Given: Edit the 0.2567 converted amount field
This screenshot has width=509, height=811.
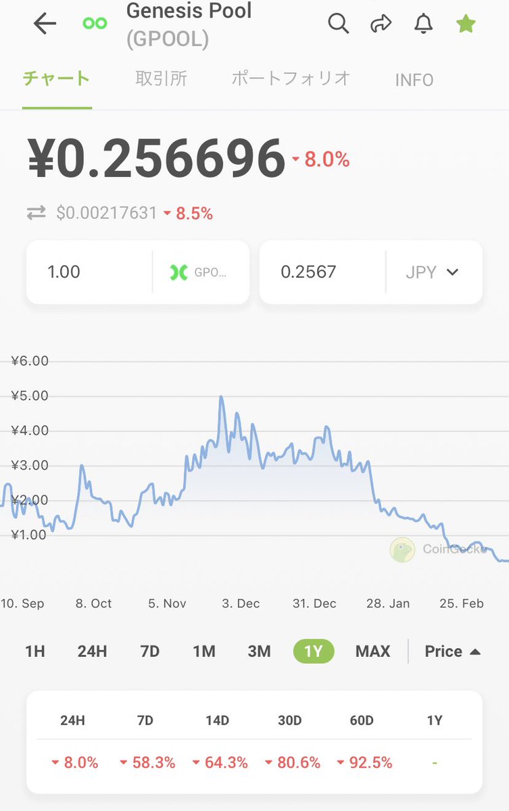Looking at the screenshot, I should coord(322,272).
